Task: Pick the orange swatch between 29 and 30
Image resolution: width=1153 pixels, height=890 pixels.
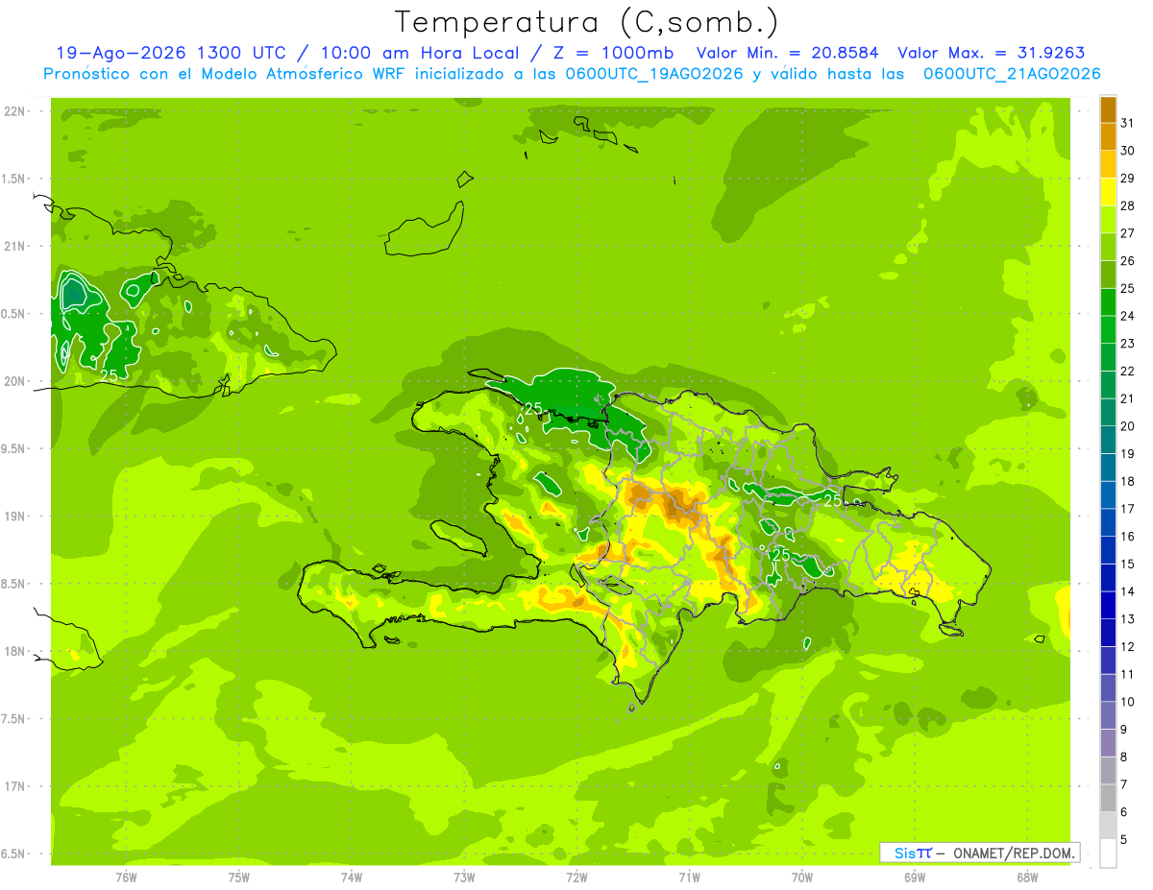Action: (1108, 164)
